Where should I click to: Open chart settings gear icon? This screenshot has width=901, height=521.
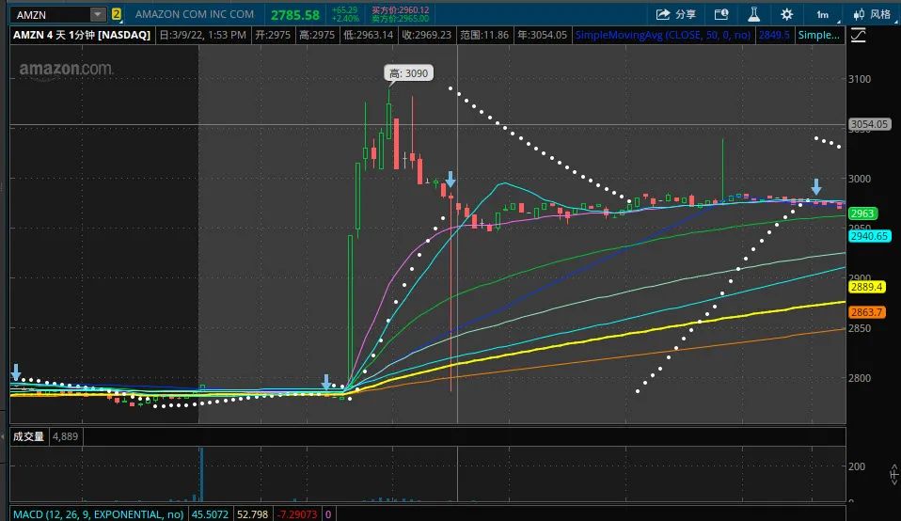click(x=786, y=14)
